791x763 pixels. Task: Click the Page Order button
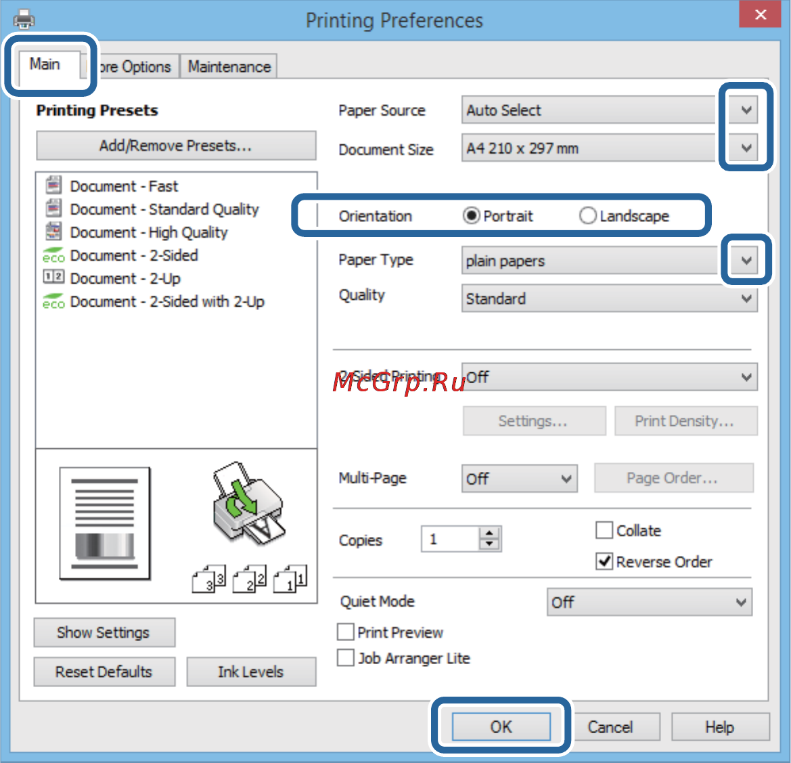(x=674, y=478)
